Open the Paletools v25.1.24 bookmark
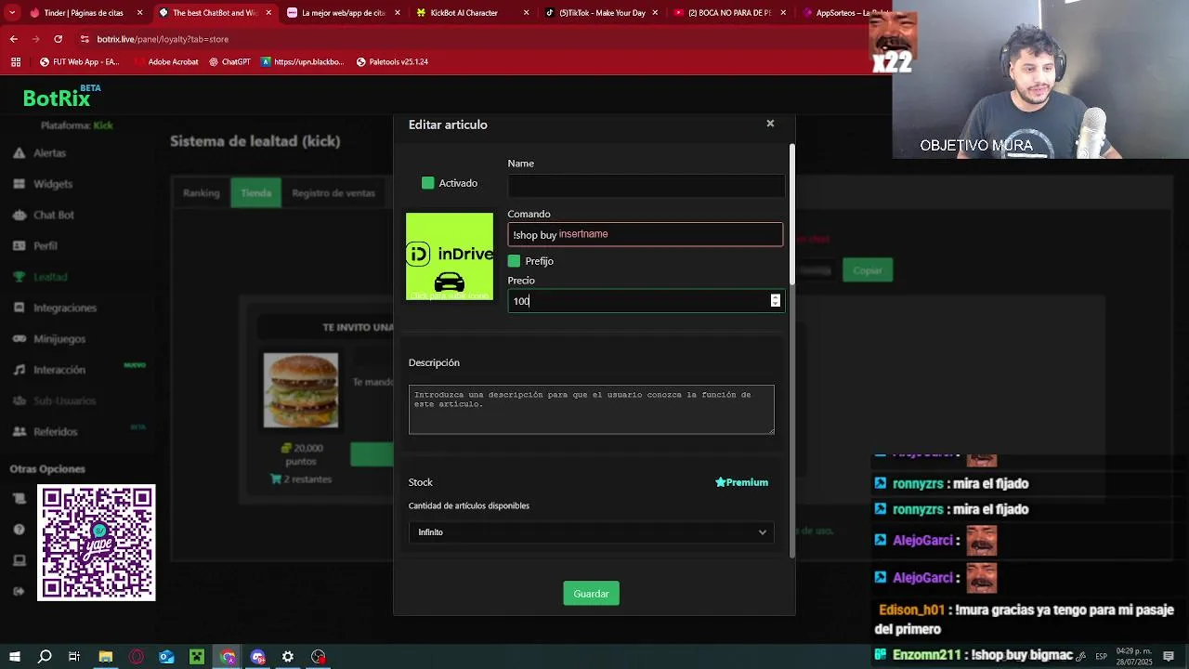Viewport: 1189px width, 669px height. [x=393, y=62]
